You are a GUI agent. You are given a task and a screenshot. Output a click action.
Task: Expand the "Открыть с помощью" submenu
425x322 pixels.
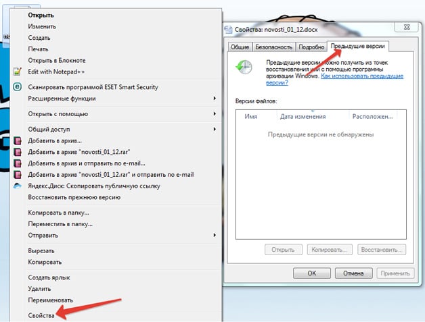pos(215,113)
